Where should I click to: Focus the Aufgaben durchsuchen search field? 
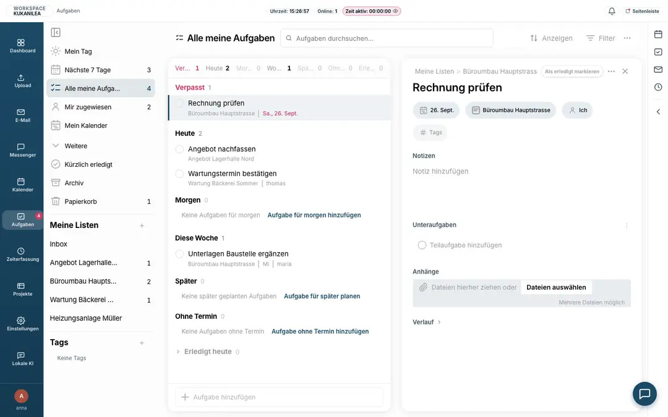(387, 38)
